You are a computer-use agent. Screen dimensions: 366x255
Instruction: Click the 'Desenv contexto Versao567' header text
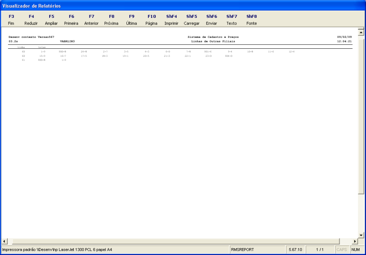[31, 37]
